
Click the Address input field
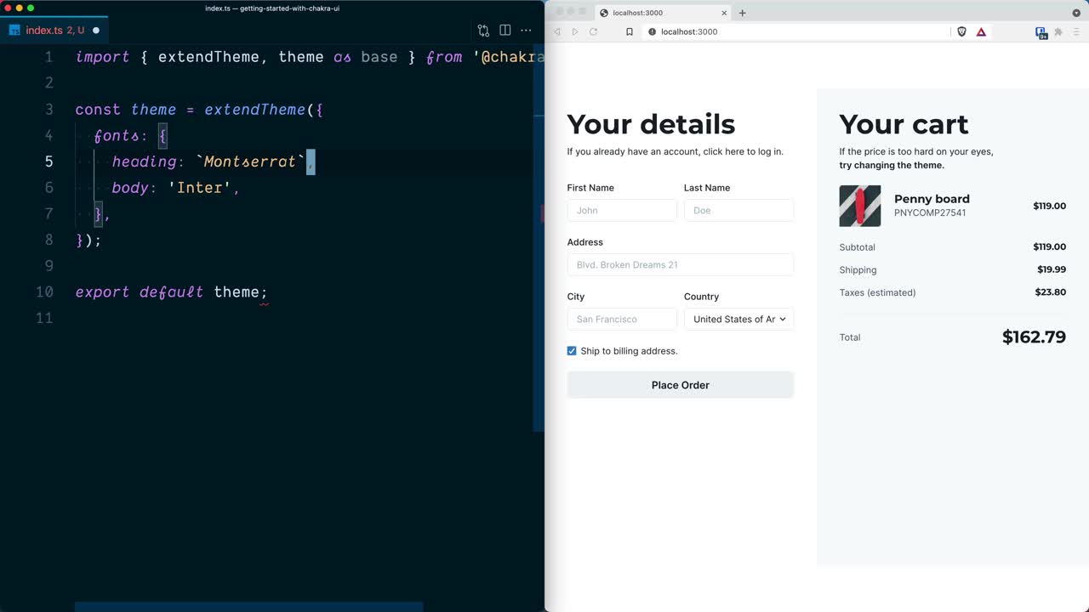coord(680,265)
